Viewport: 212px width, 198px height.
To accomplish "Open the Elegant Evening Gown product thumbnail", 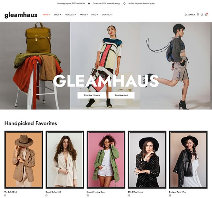I will [x=106, y=160].
